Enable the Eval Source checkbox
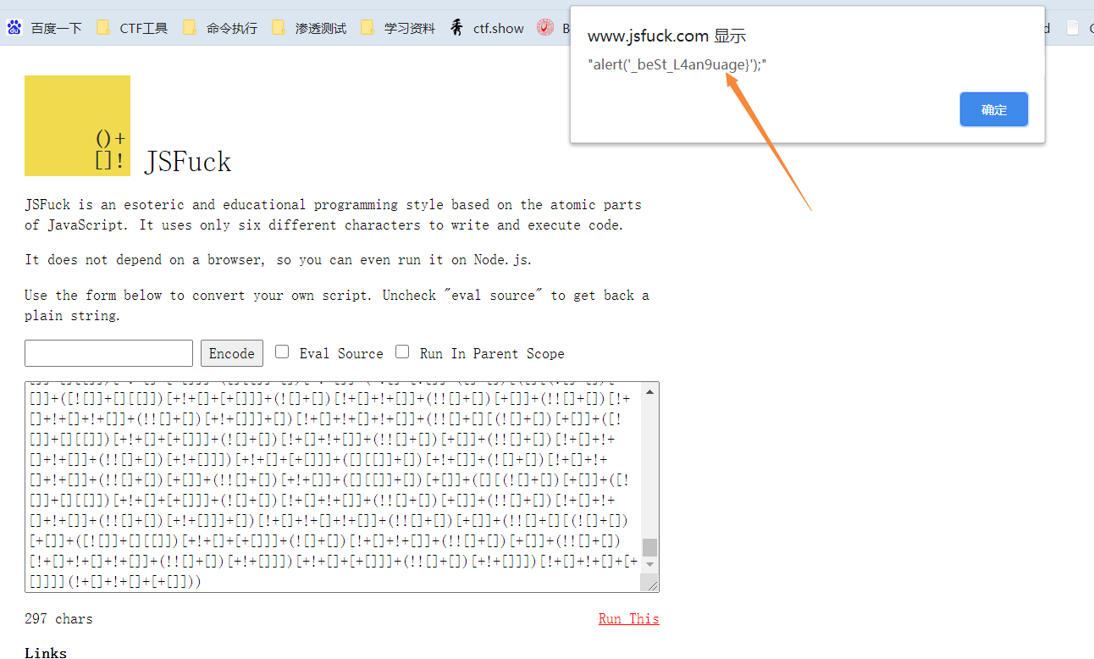The height and width of the screenshot is (659, 1094). (x=282, y=352)
